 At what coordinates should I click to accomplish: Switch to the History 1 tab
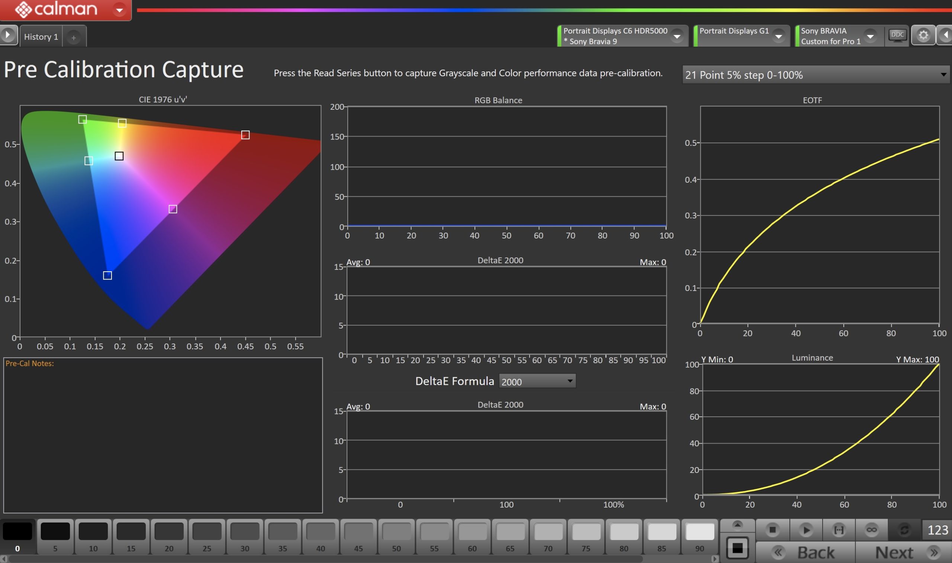point(41,37)
